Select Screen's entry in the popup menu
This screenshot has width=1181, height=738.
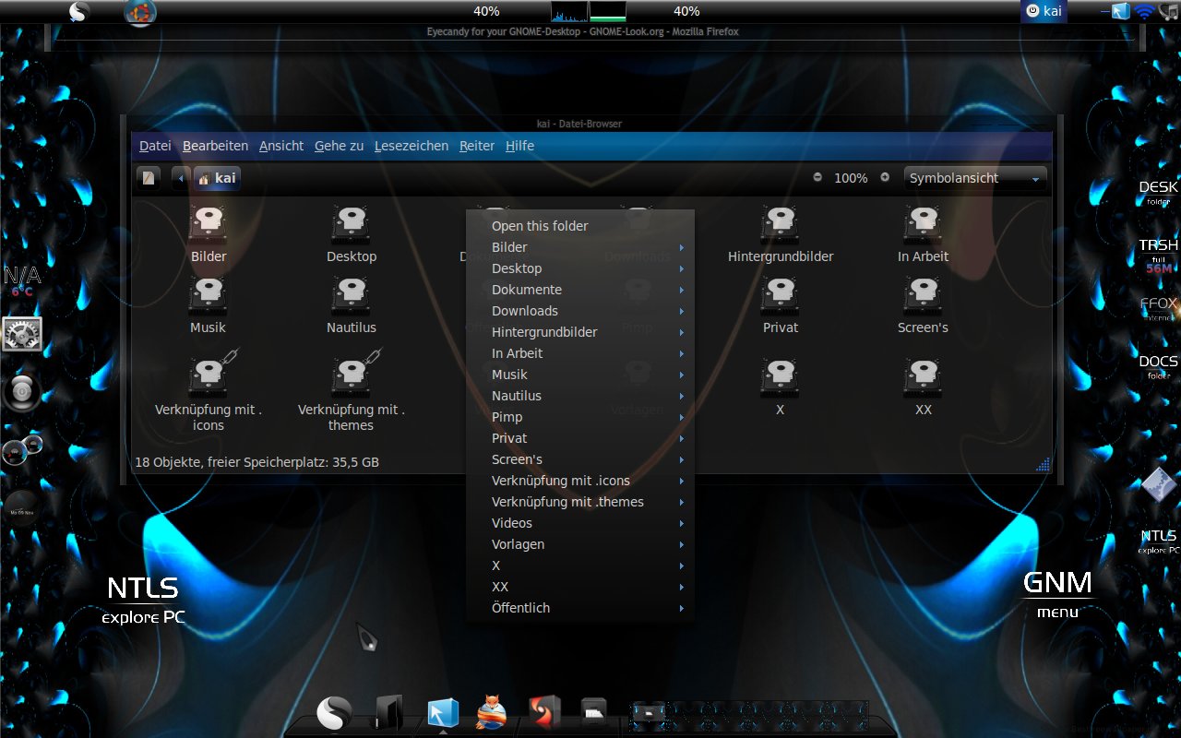(x=580, y=459)
